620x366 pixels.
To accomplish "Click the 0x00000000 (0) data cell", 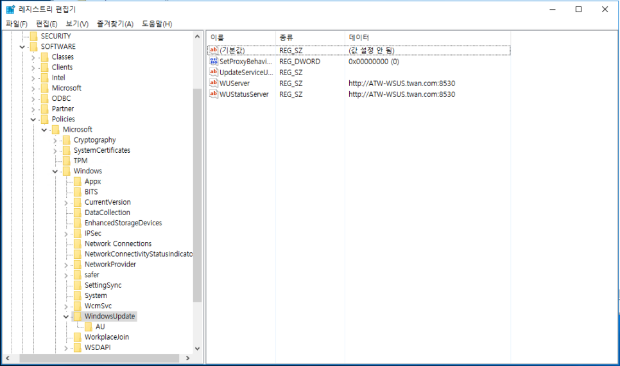I will pyautogui.click(x=374, y=62).
